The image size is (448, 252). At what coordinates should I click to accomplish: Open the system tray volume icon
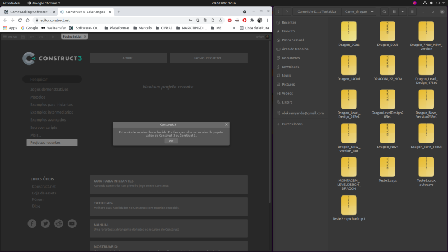(431, 3)
